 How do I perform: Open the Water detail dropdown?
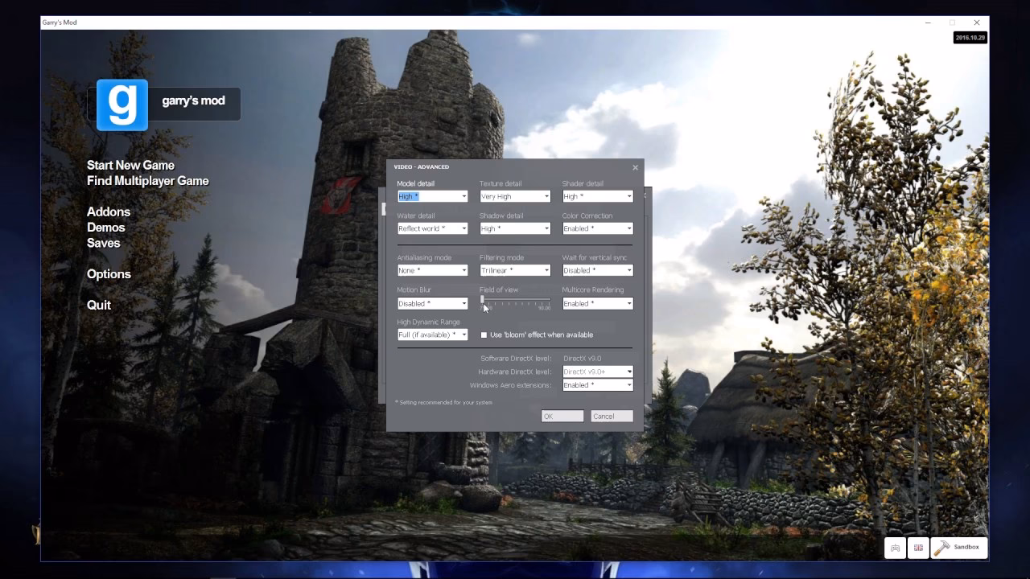point(432,228)
